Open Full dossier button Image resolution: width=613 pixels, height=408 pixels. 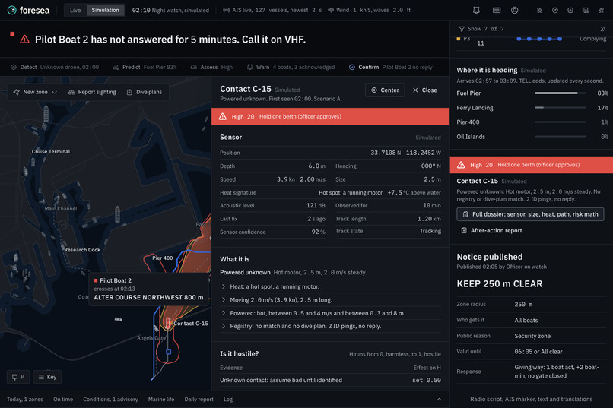(x=530, y=214)
